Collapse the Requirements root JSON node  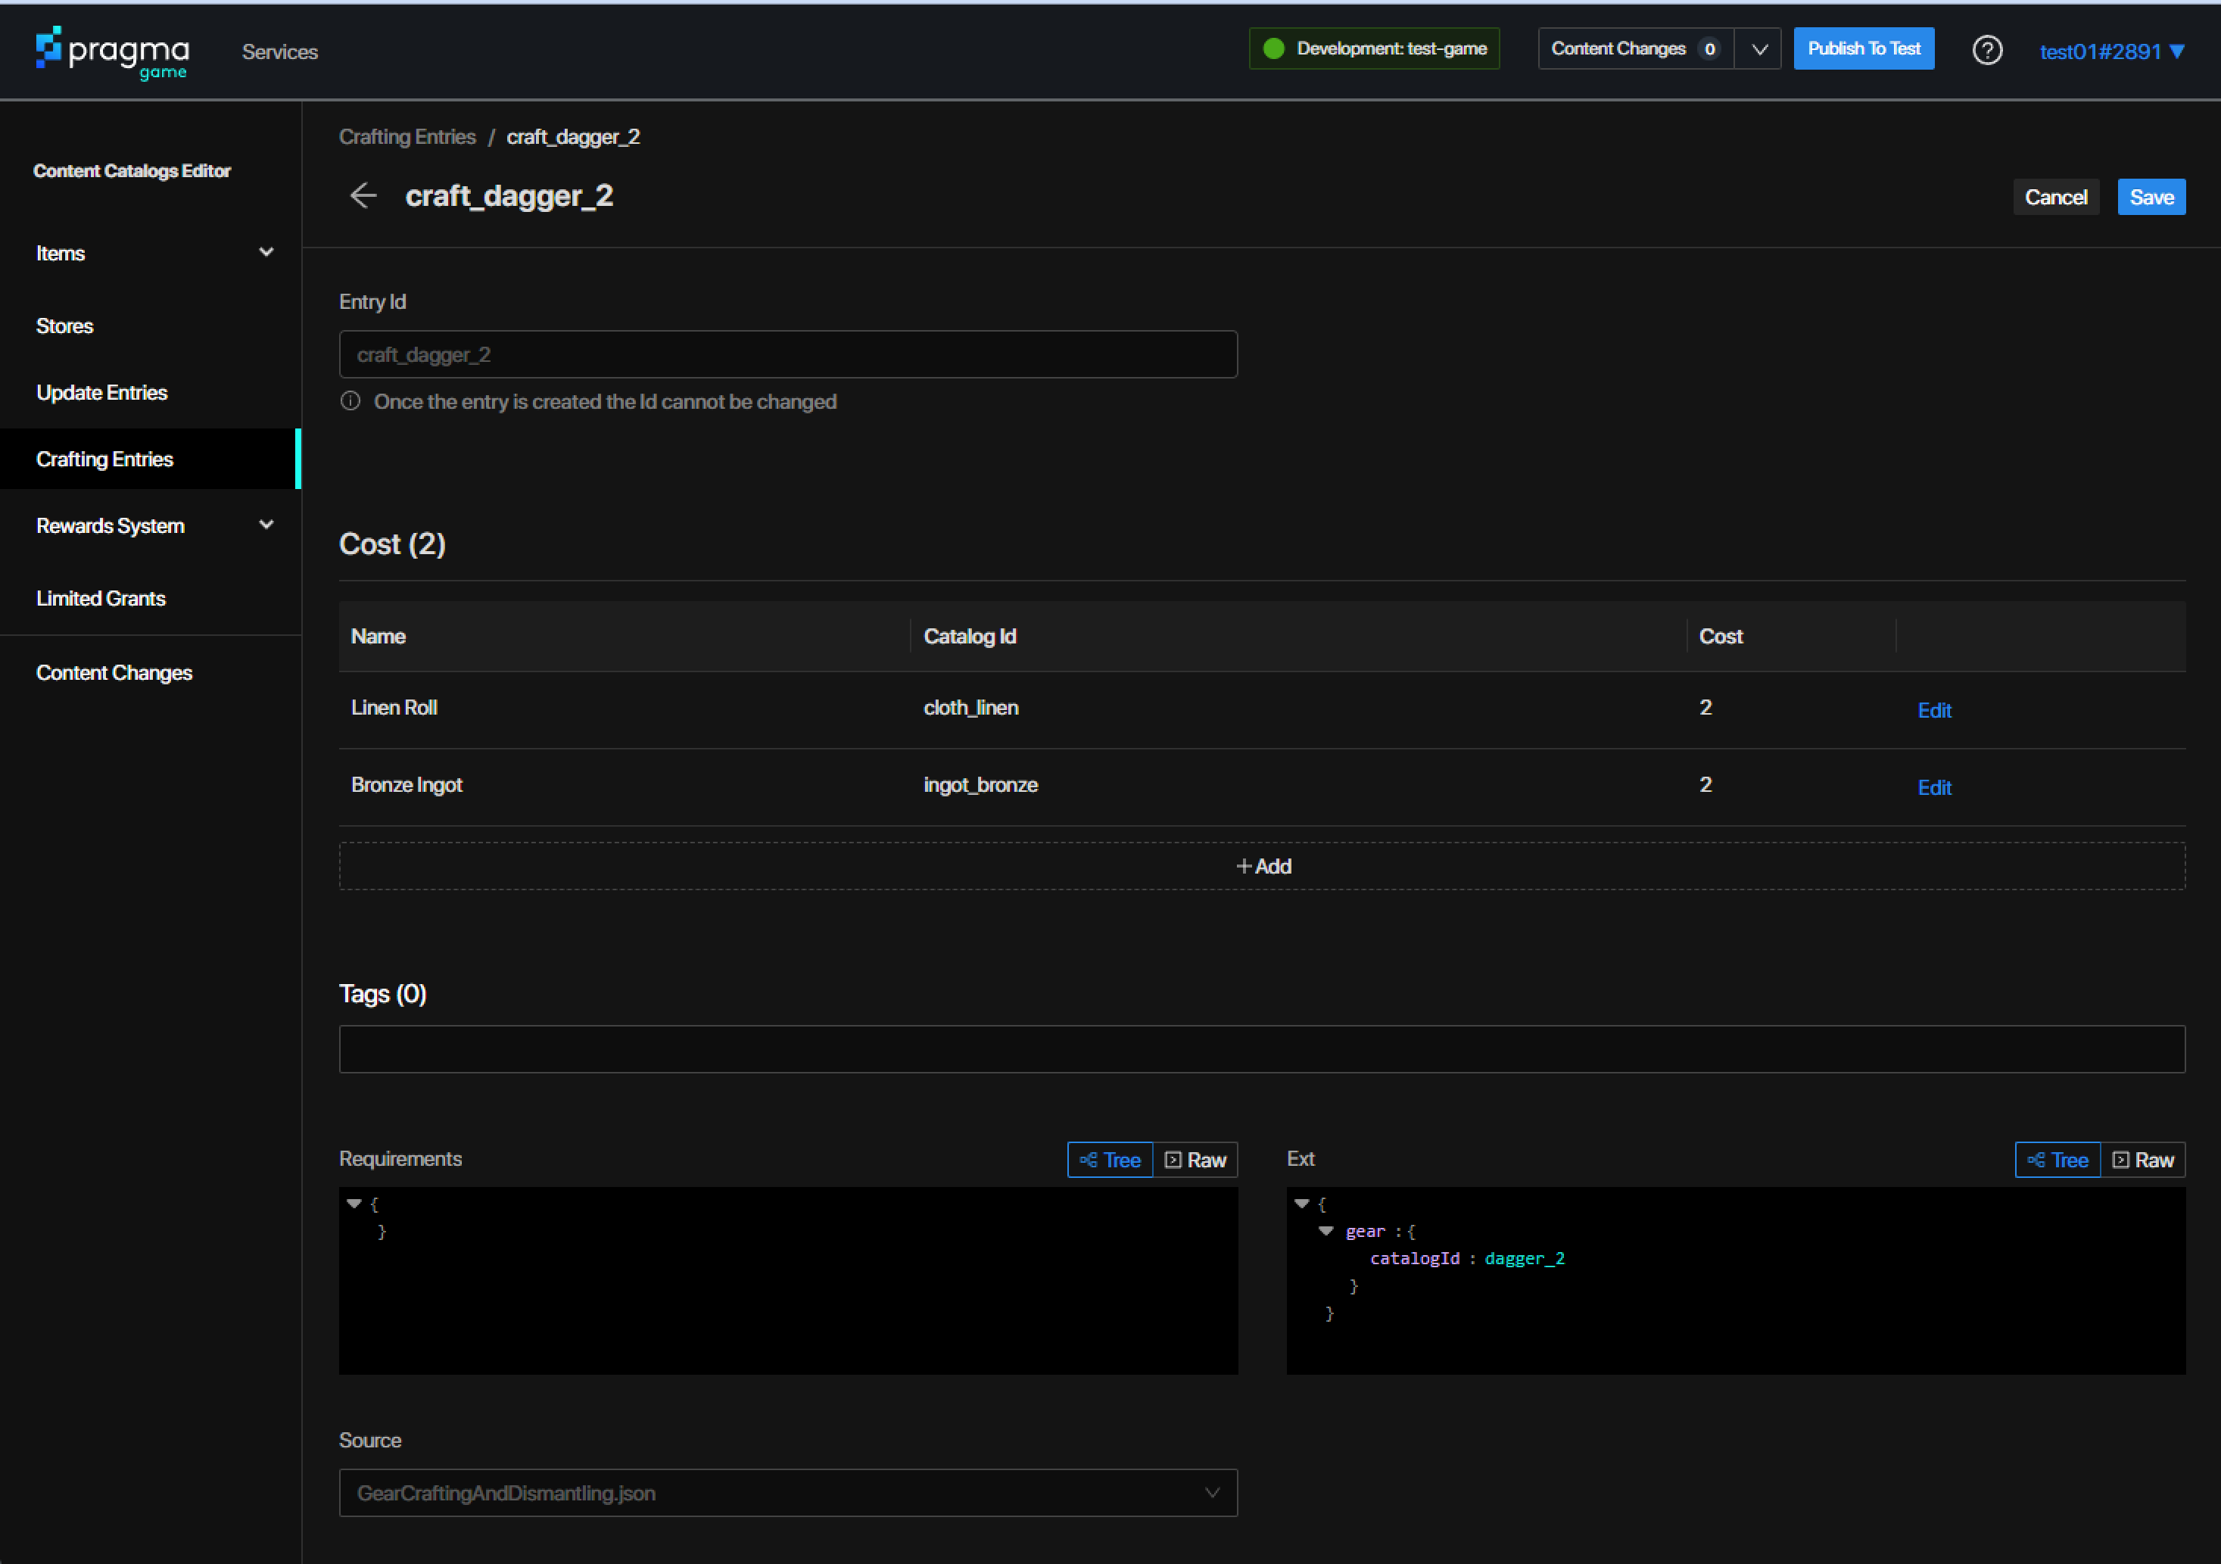click(x=354, y=1204)
